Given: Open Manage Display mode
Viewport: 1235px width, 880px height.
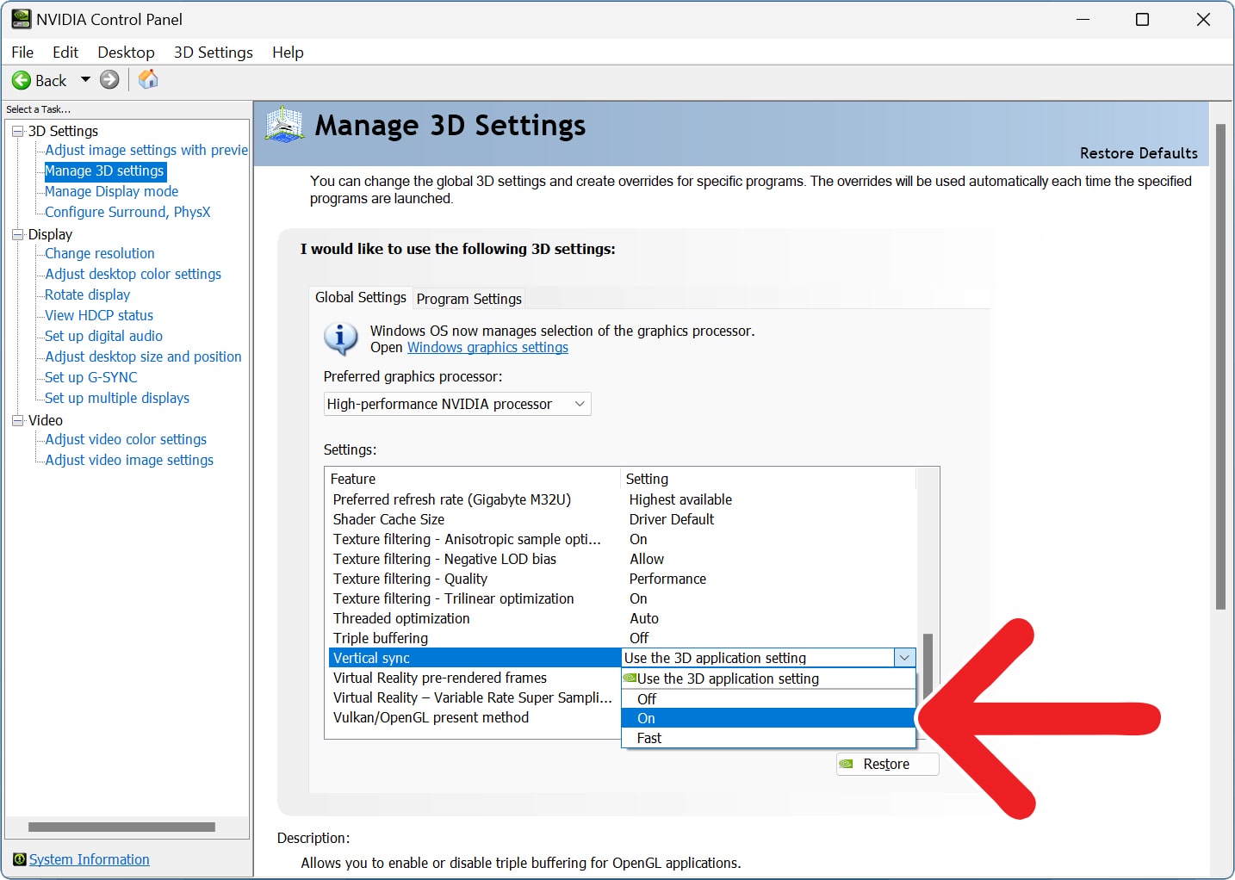Looking at the screenshot, I should pyautogui.click(x=112, y=191).
